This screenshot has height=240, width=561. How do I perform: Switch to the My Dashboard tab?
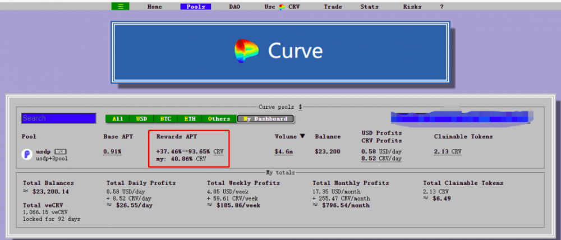[265, 119]
